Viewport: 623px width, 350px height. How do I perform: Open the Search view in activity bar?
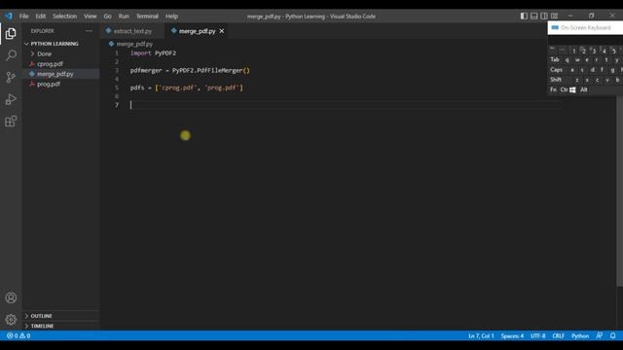pyautogui.click(x=11, y=55)
